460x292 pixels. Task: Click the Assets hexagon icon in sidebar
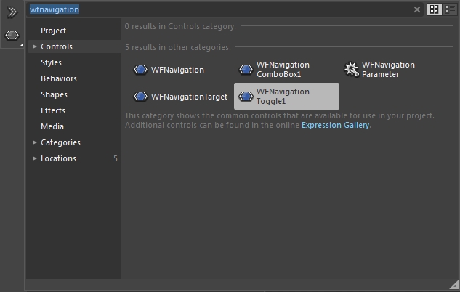tap(12, 36)
